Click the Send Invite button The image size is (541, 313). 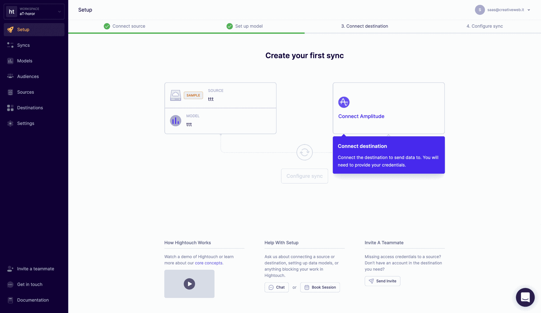tap(382, 281)
